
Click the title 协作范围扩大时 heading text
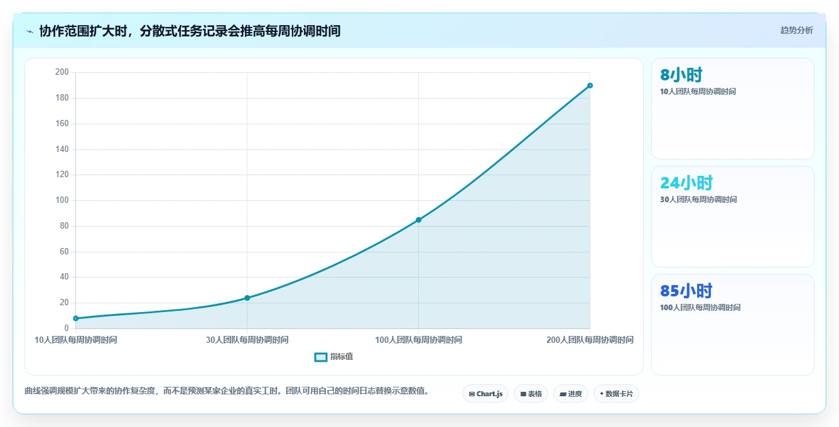point(190,31)
